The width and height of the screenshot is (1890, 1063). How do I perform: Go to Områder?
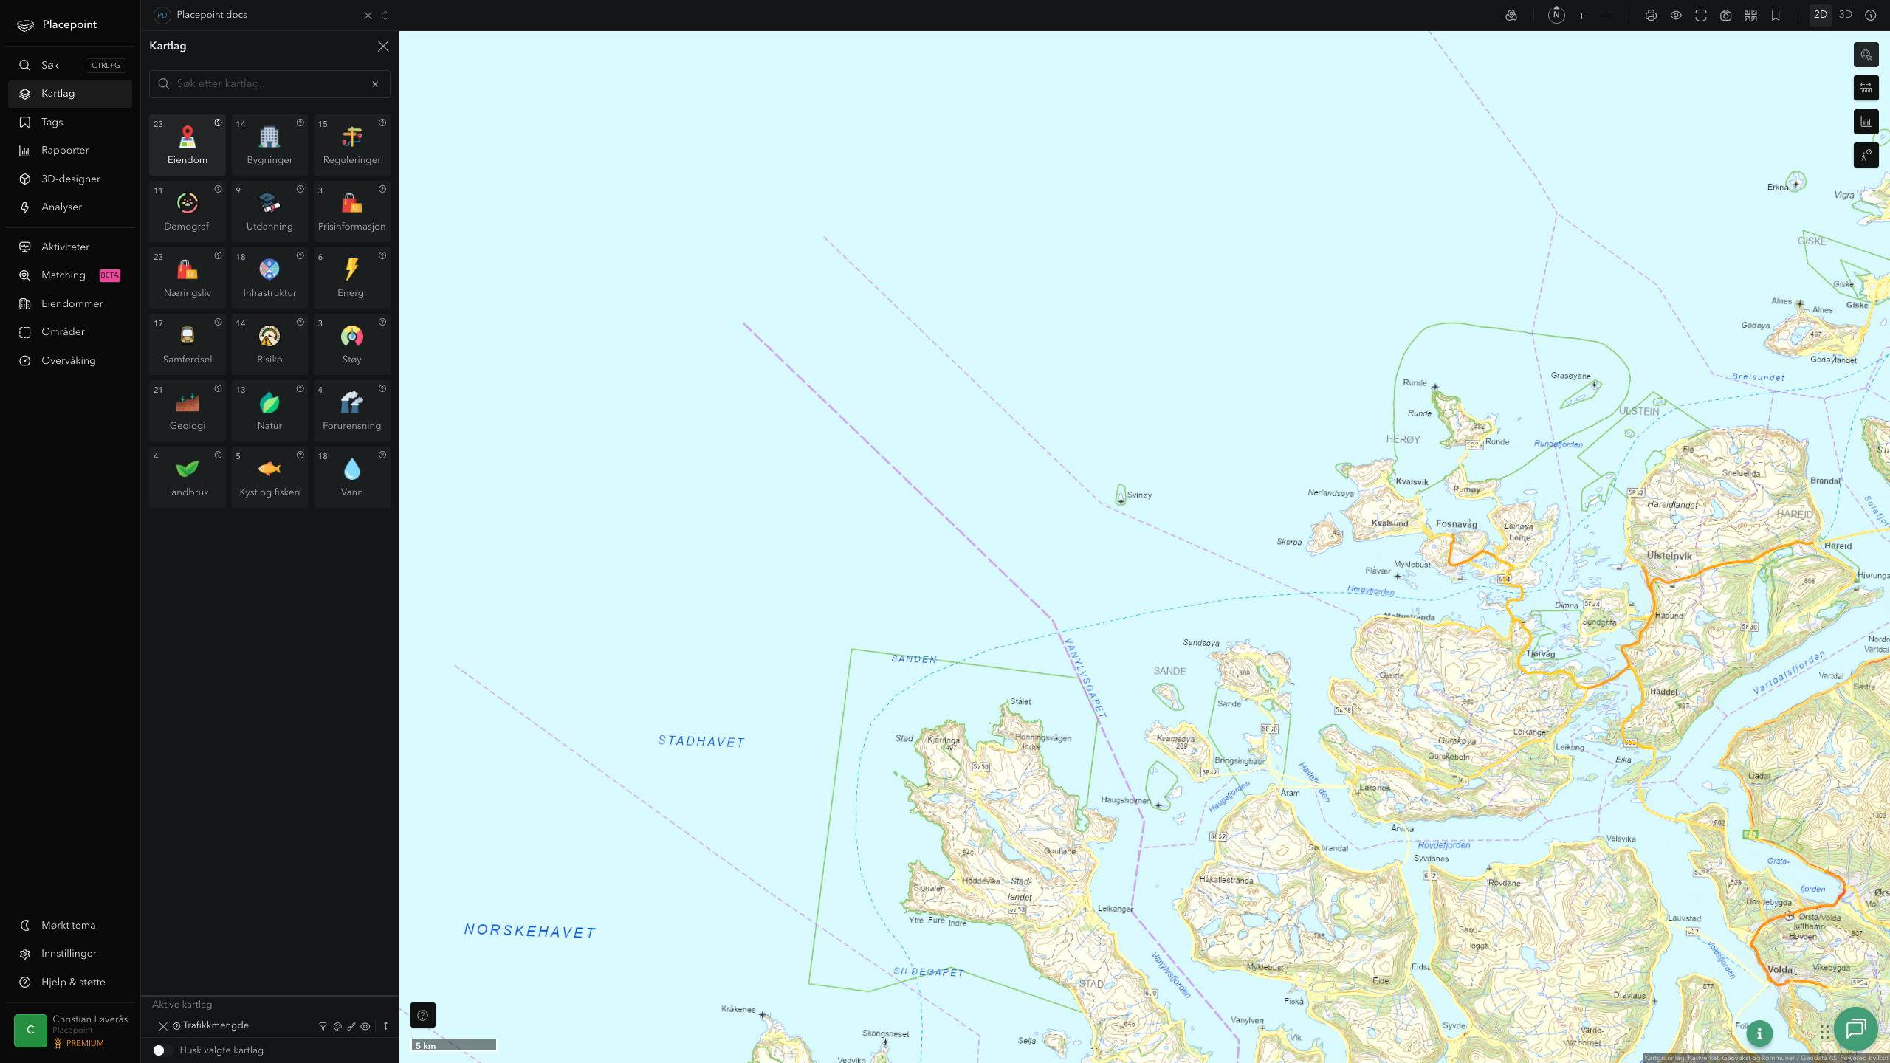coord(70,332)
